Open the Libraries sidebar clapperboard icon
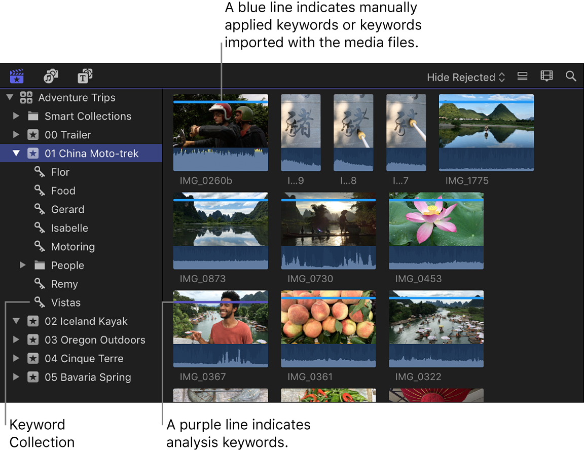Viewport: 585px width, 453px height. [x=16, y=76]
